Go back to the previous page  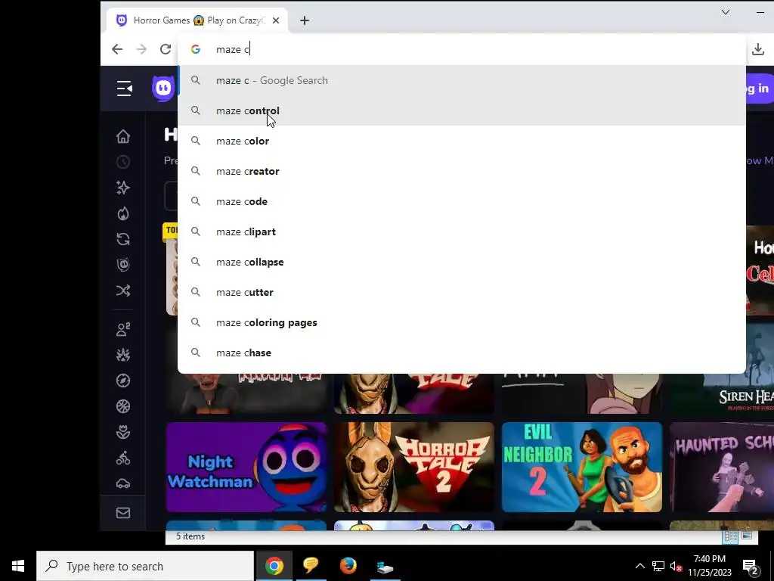(x=117, y=49)
